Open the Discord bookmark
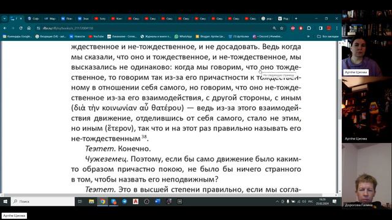This screenshot has width=392, height=220. click(x=268, y=37)
